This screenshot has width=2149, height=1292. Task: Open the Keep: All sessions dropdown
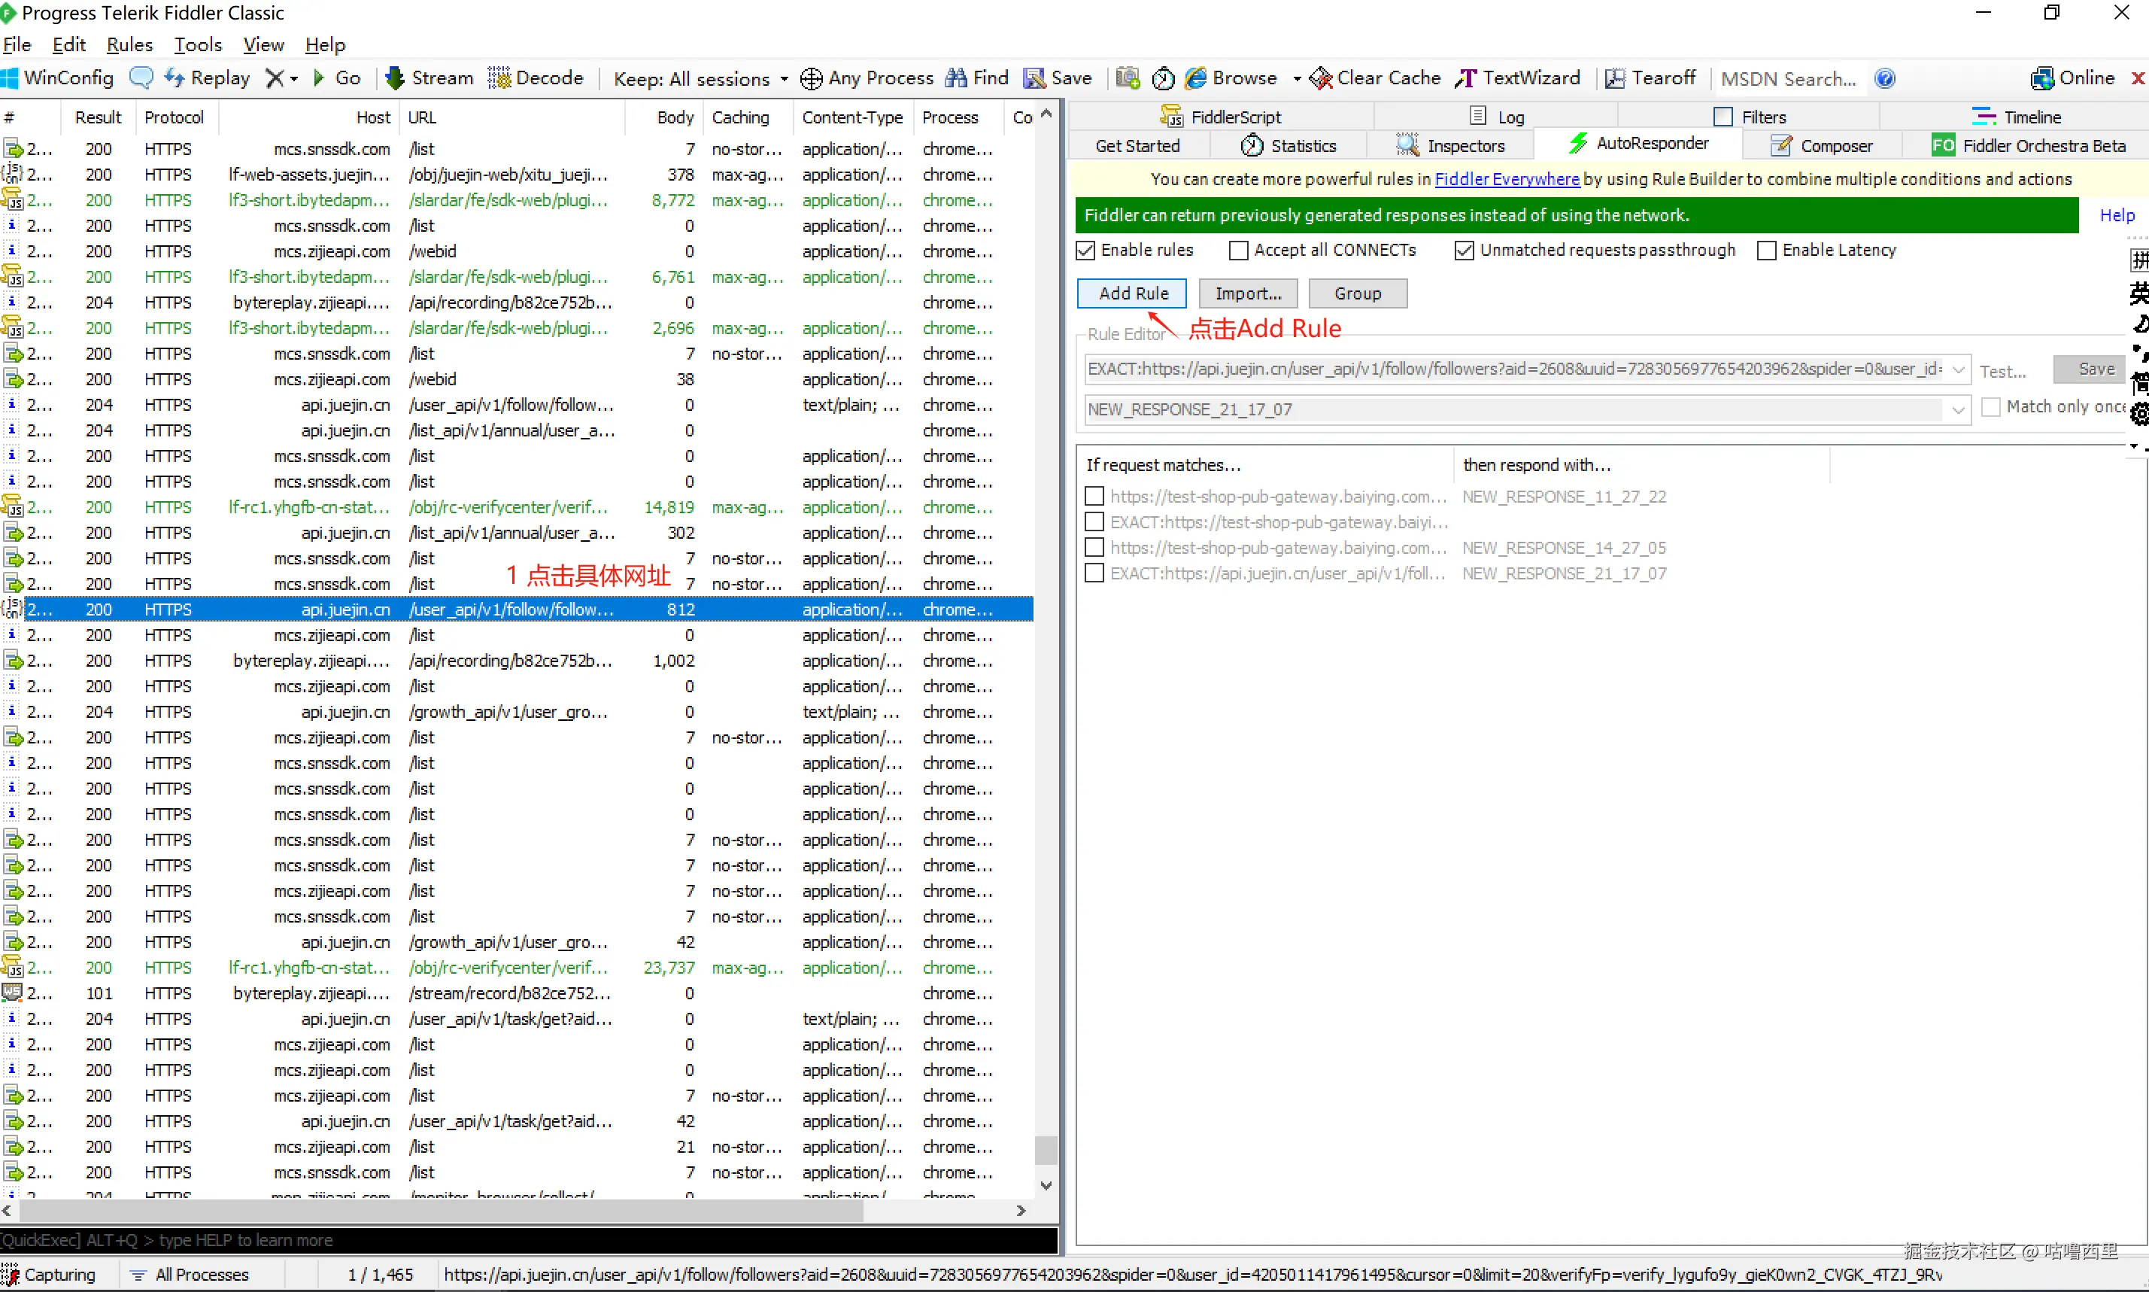tap(700, 79)
